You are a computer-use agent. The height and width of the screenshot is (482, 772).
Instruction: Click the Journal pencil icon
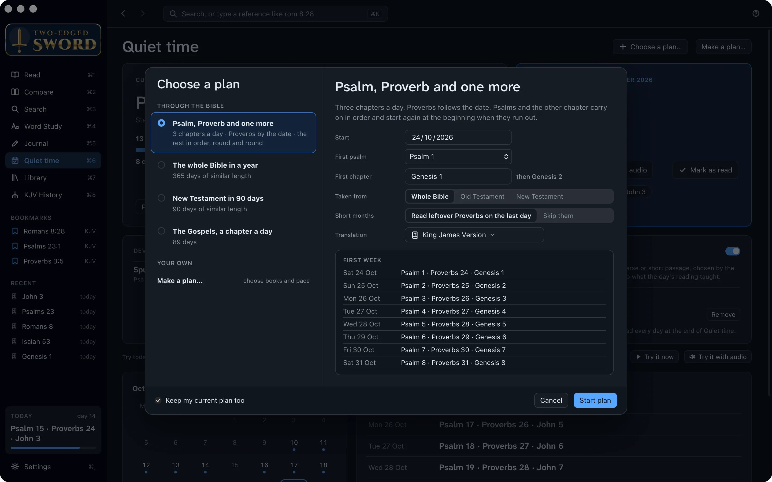coord(15,144)
